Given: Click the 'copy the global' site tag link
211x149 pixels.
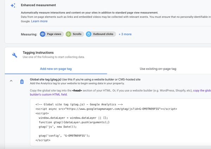Looking at the screenshot, I should point(202,90).
